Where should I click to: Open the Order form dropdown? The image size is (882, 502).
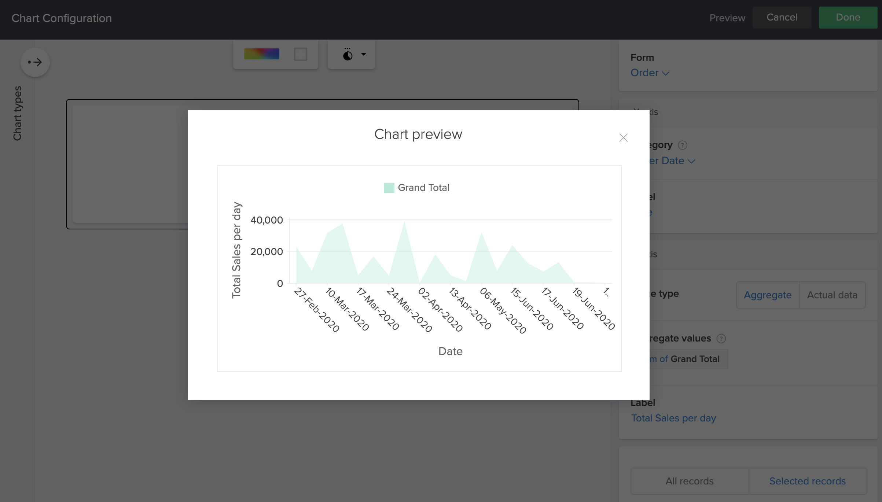650,73
